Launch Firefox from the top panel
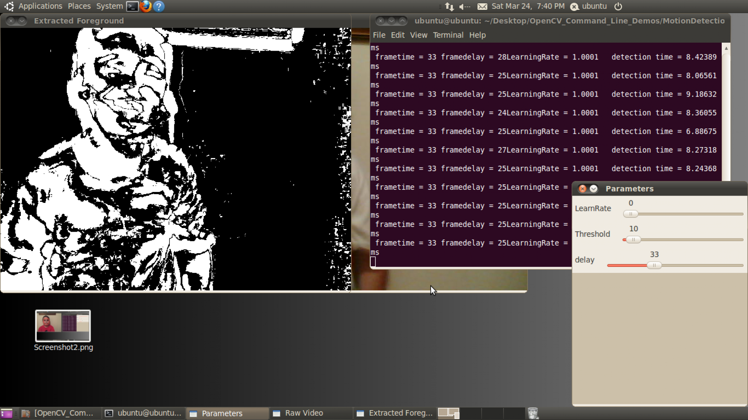748x420 pixels. pos(146,6)
